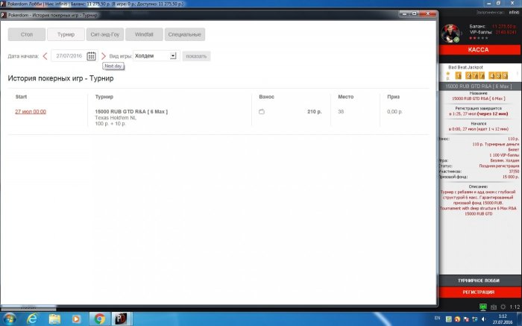Click the Приз column header

tap(393, 96)
